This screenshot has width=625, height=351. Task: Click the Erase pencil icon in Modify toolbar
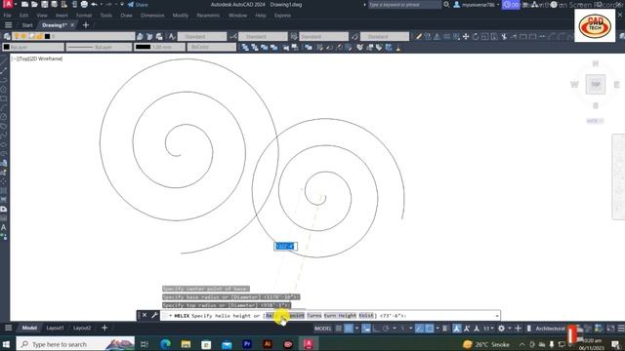419,37
